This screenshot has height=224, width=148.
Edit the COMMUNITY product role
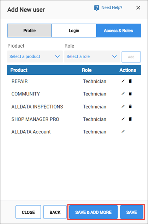coord(123,94)
